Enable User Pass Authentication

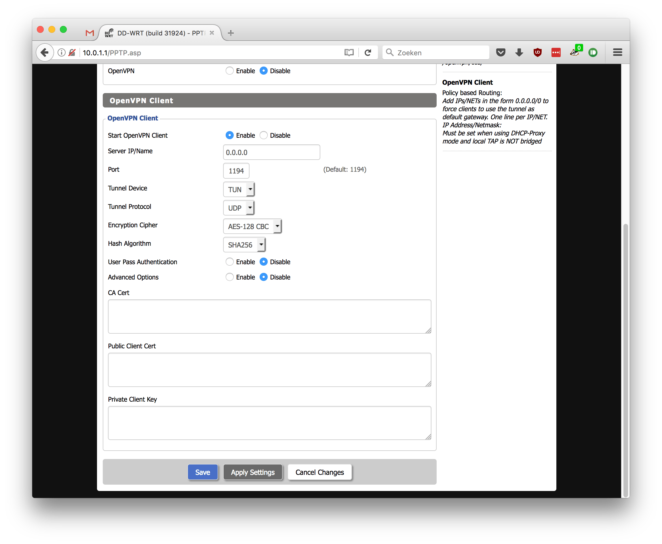point(229,262)
